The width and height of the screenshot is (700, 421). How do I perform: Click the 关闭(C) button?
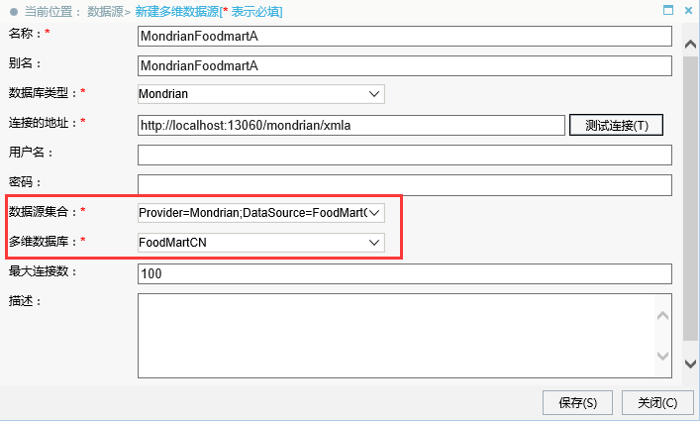pyautogui.click(x=657, y=403)
